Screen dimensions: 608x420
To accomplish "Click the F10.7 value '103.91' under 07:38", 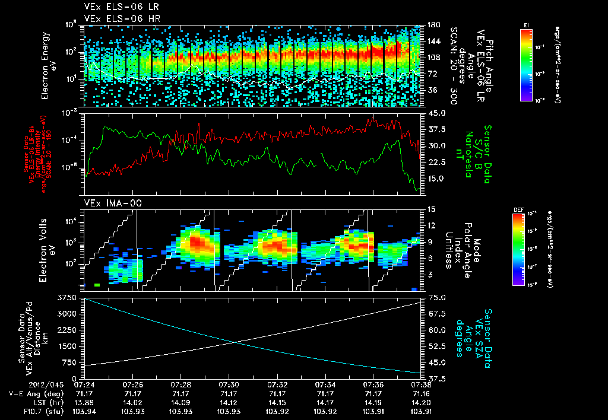I will point(421,412).
